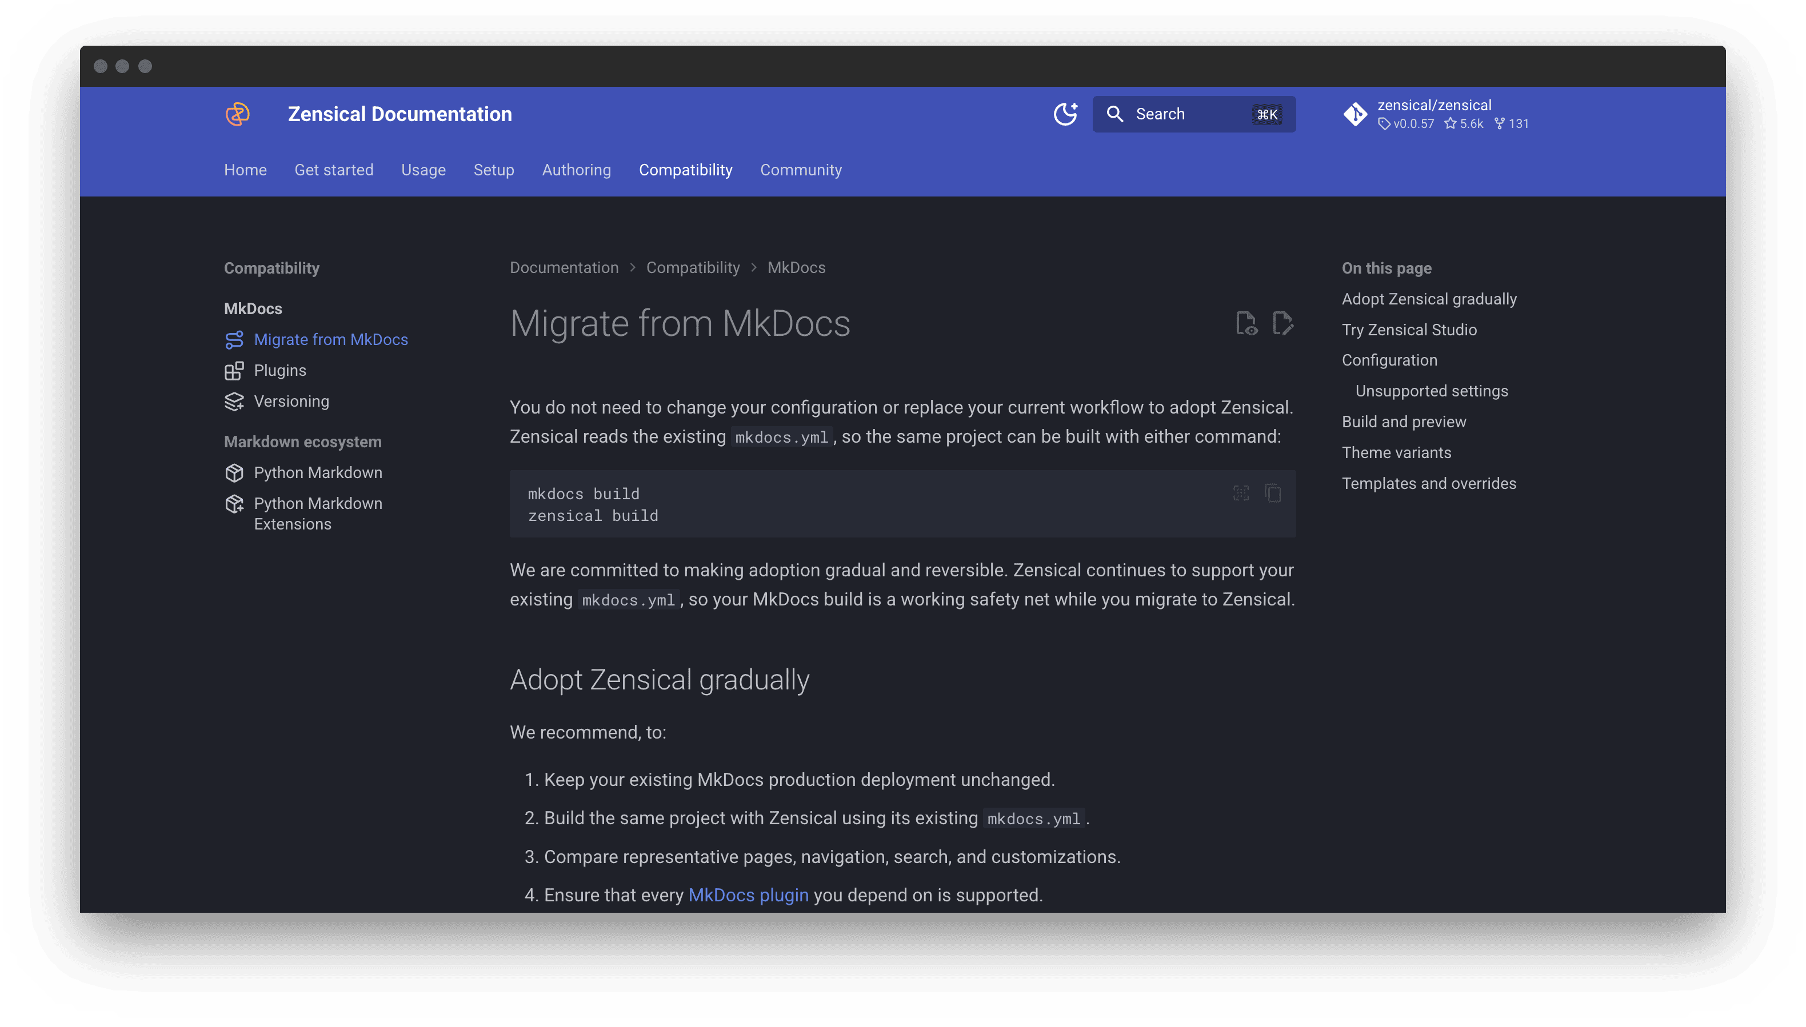Click the Documentation breadcrumb
Screen dimensions: 1806x1027
coord(564,268)
